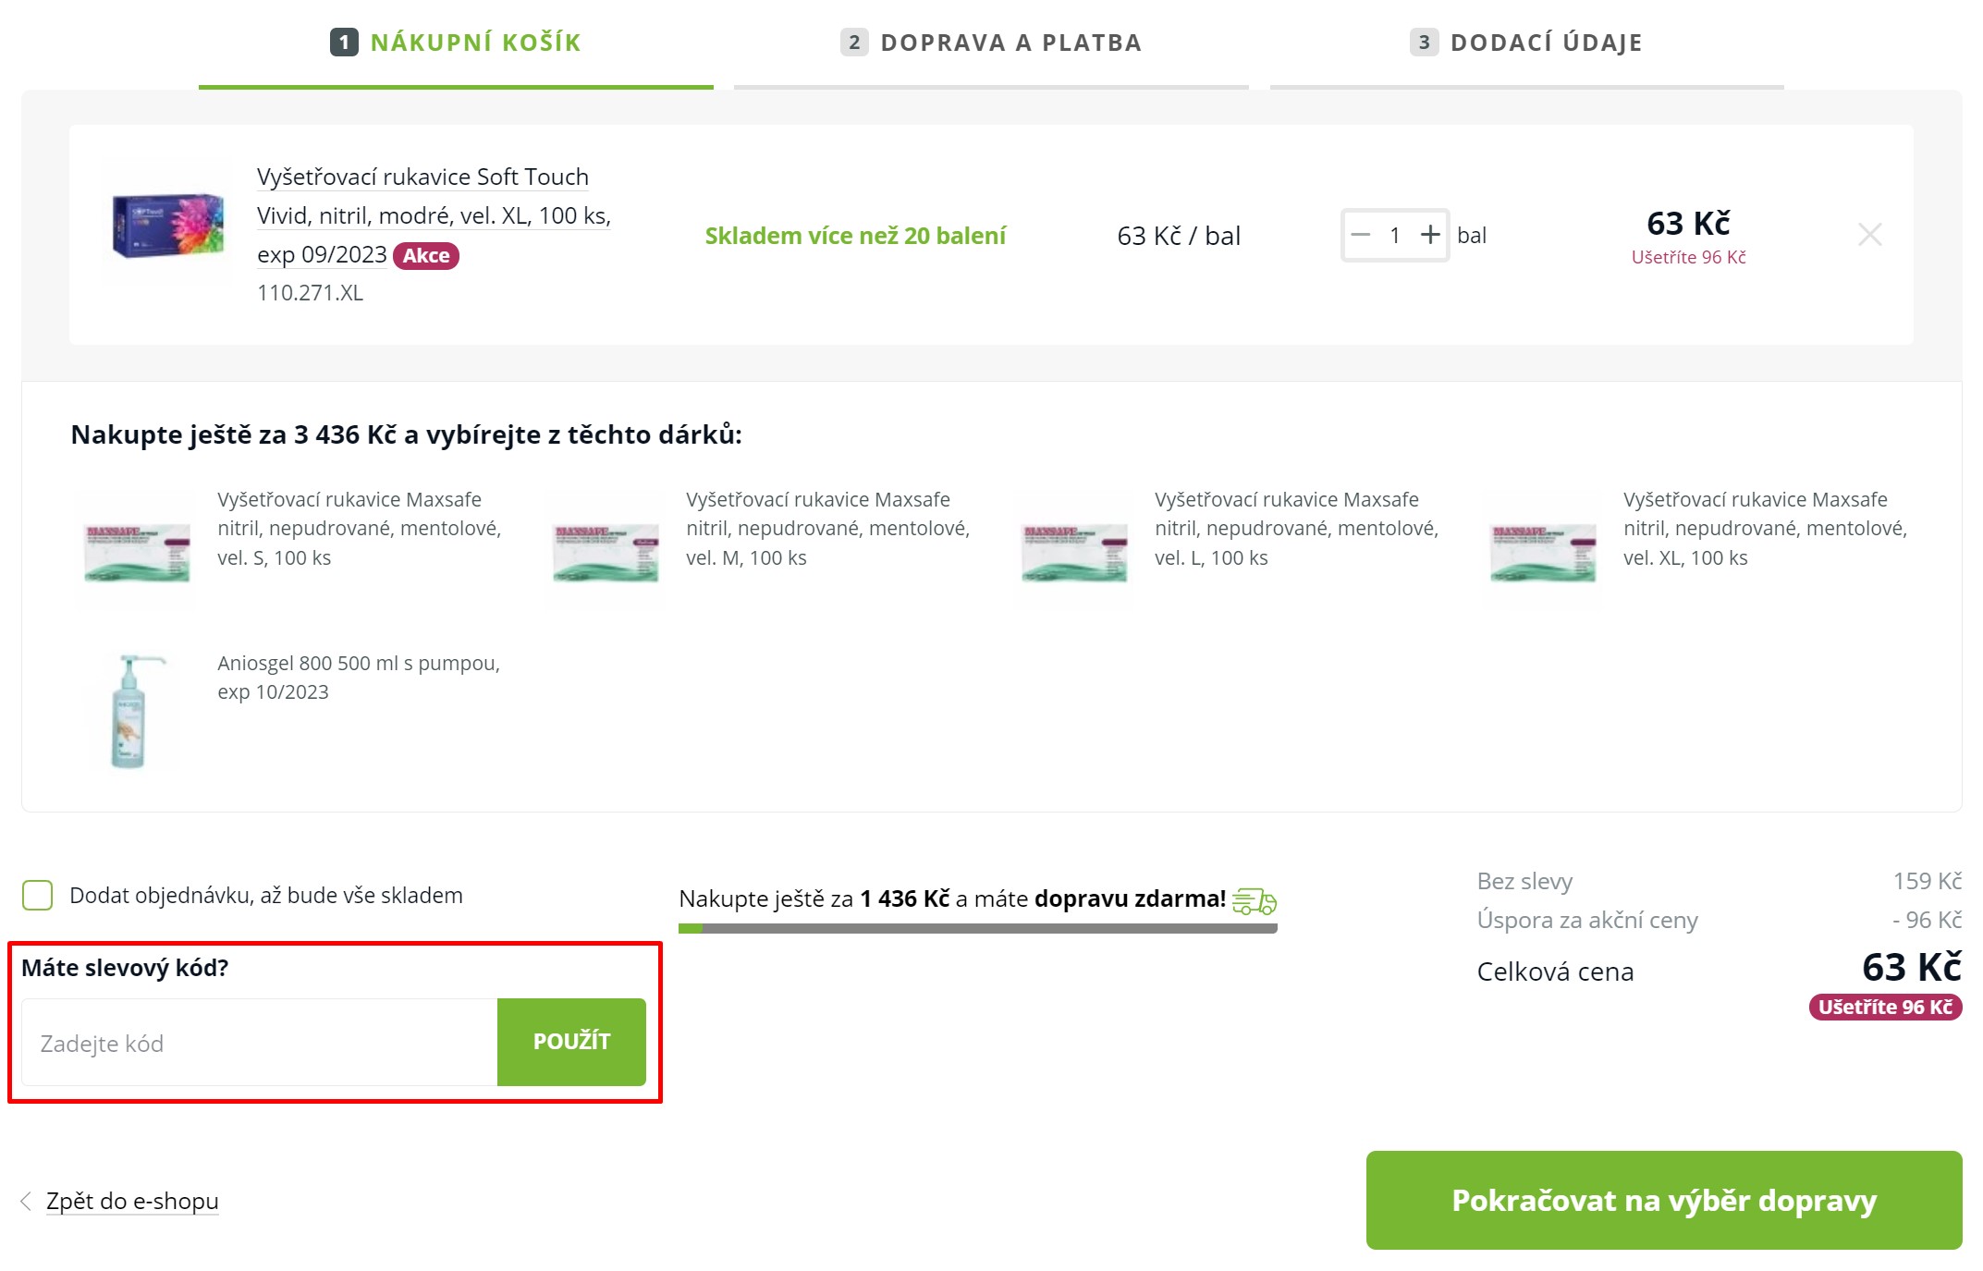
Task: Select Maxsafe gloves size S gift image
Action: pyautogui.click(x=137, y=551)
